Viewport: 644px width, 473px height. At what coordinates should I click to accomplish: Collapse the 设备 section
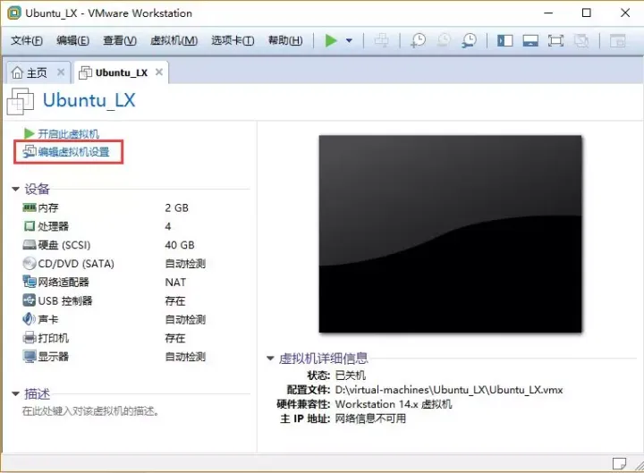(x=15, y=189)
